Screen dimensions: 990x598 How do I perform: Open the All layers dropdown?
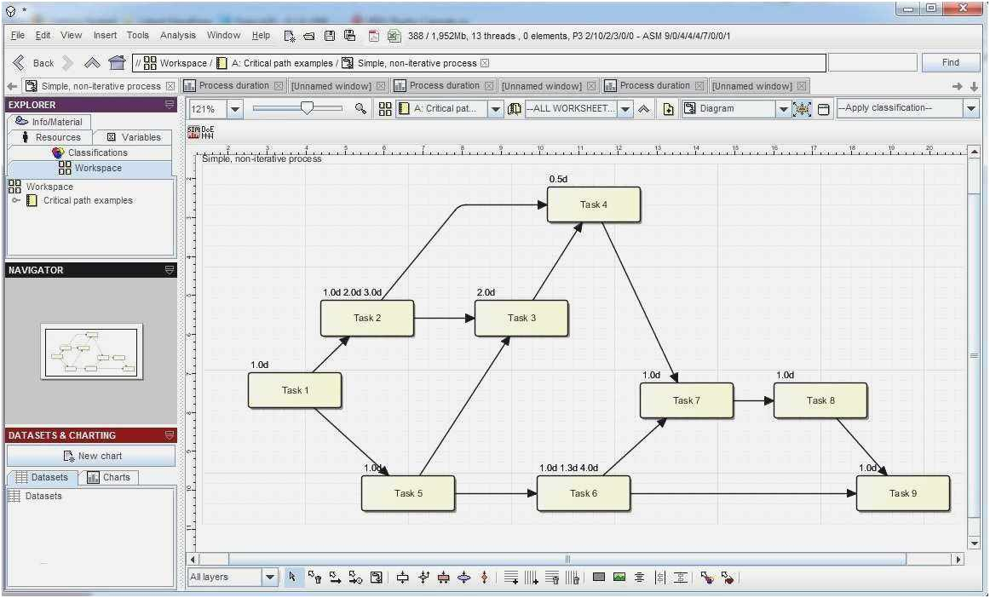271,577
